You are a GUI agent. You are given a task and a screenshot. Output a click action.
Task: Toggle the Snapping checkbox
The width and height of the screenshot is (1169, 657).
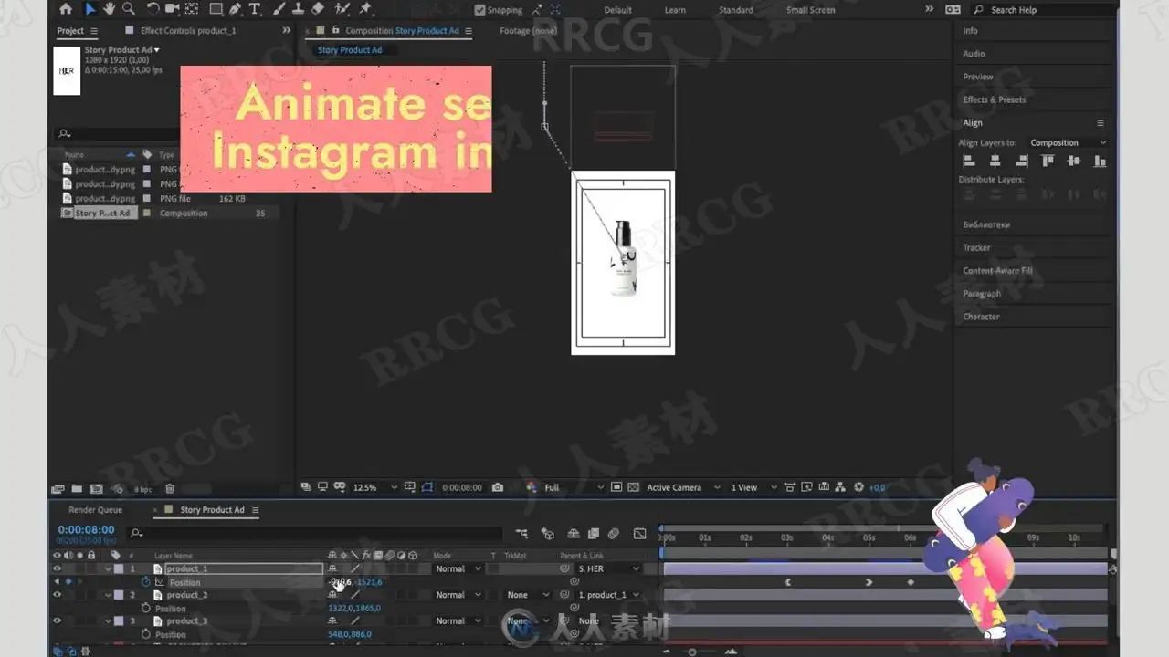click(x=480, y=10)
